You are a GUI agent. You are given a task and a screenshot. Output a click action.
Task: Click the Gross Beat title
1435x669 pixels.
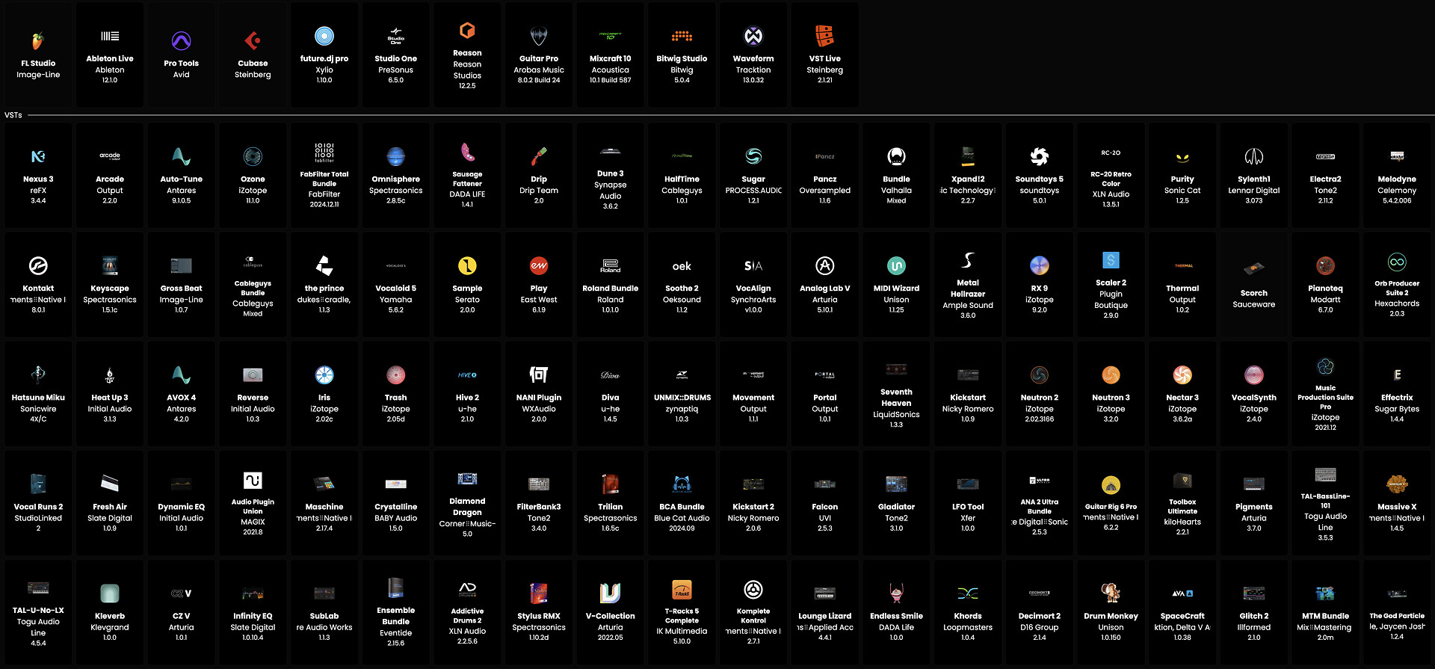coord(181,289)
